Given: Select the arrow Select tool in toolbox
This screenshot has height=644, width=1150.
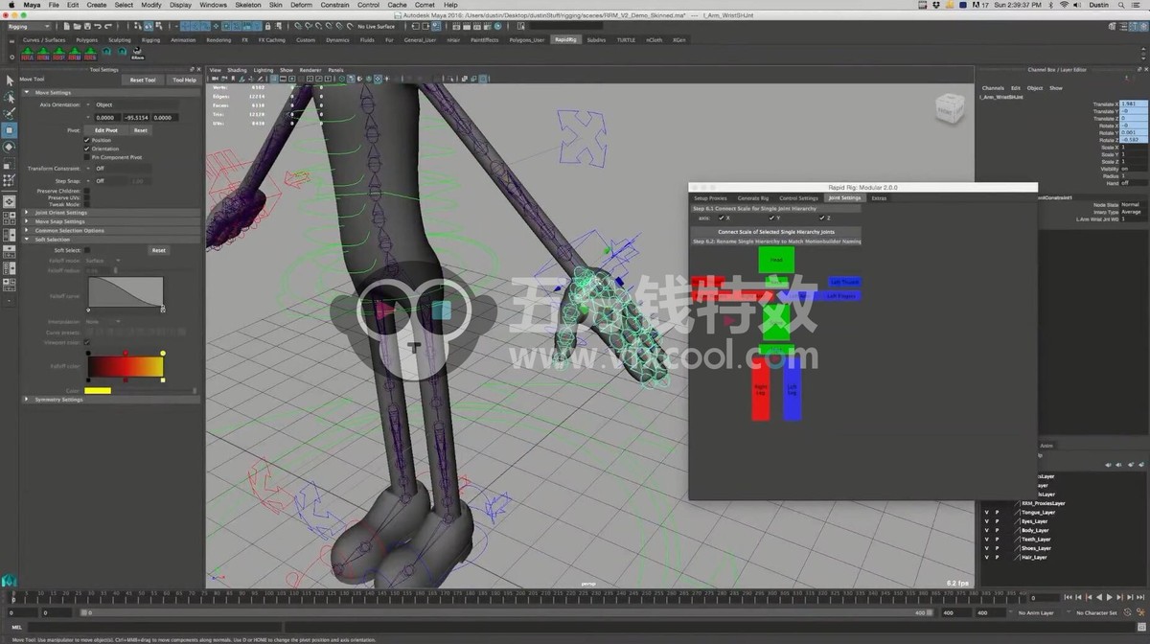Looking at the screenshot, I should [10, 80].
